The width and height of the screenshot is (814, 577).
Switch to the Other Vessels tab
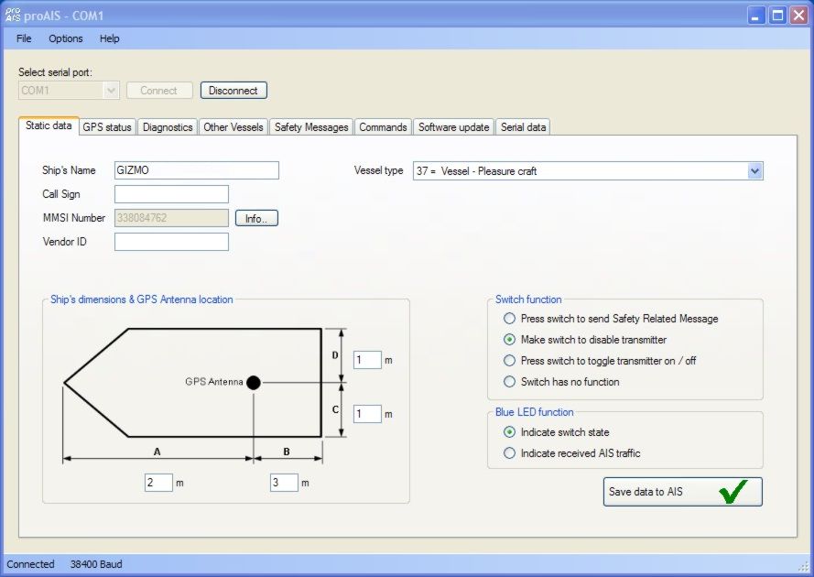pyautogui.click(x=233, y=127)
